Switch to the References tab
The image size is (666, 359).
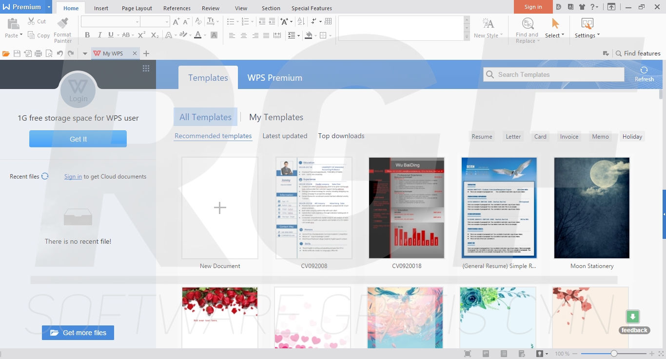[x=177, y=8]
